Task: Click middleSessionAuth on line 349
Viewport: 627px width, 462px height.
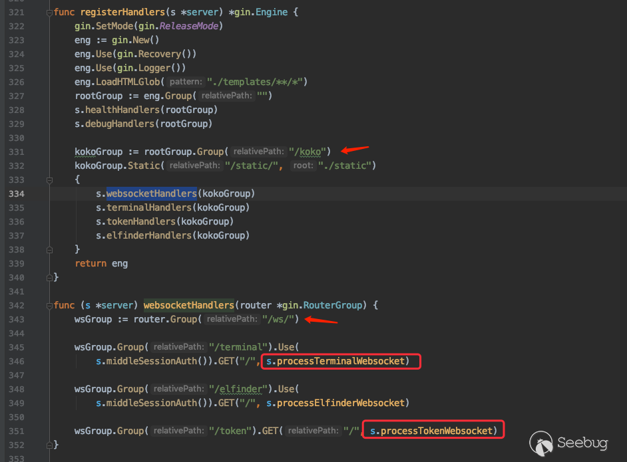Action: [152, 403]
